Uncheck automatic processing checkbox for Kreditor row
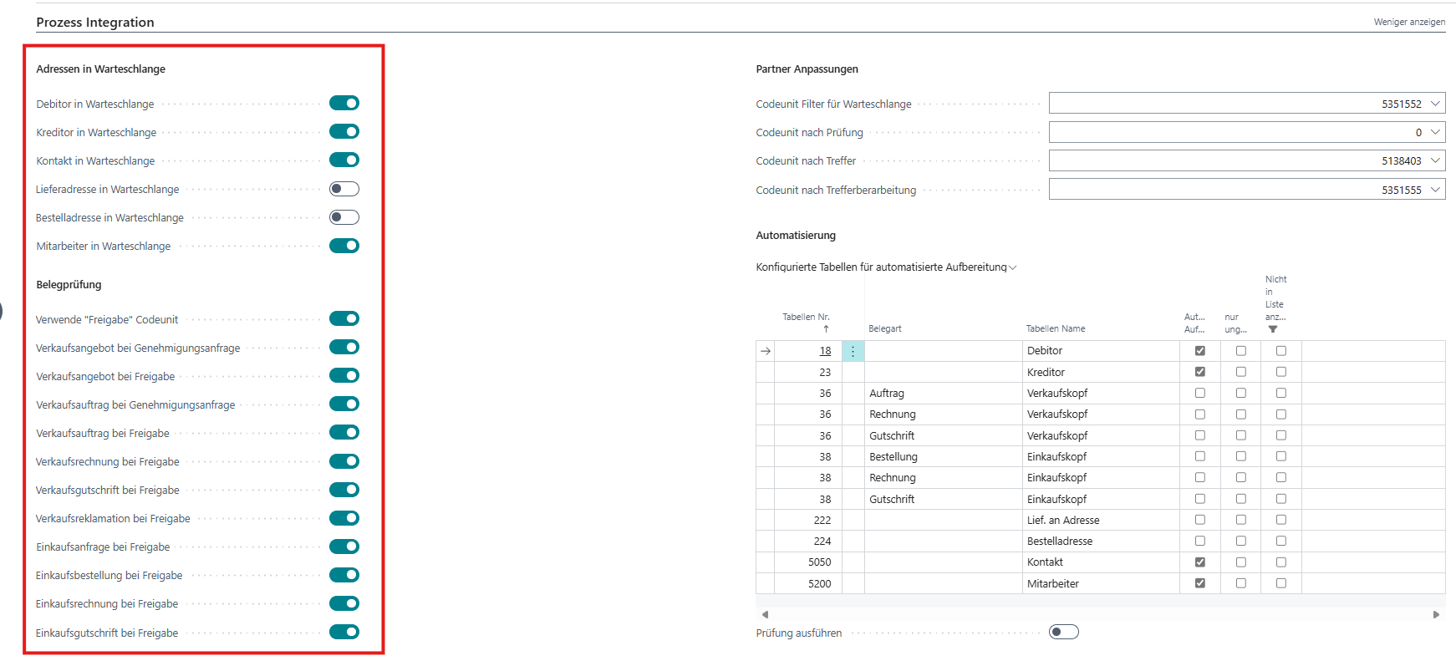1456x661 pixels. [1200, 372]
